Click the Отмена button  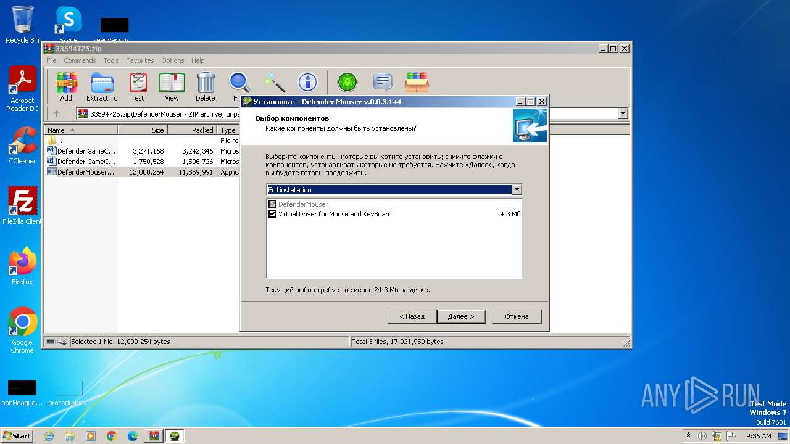(x=517, y=316)
